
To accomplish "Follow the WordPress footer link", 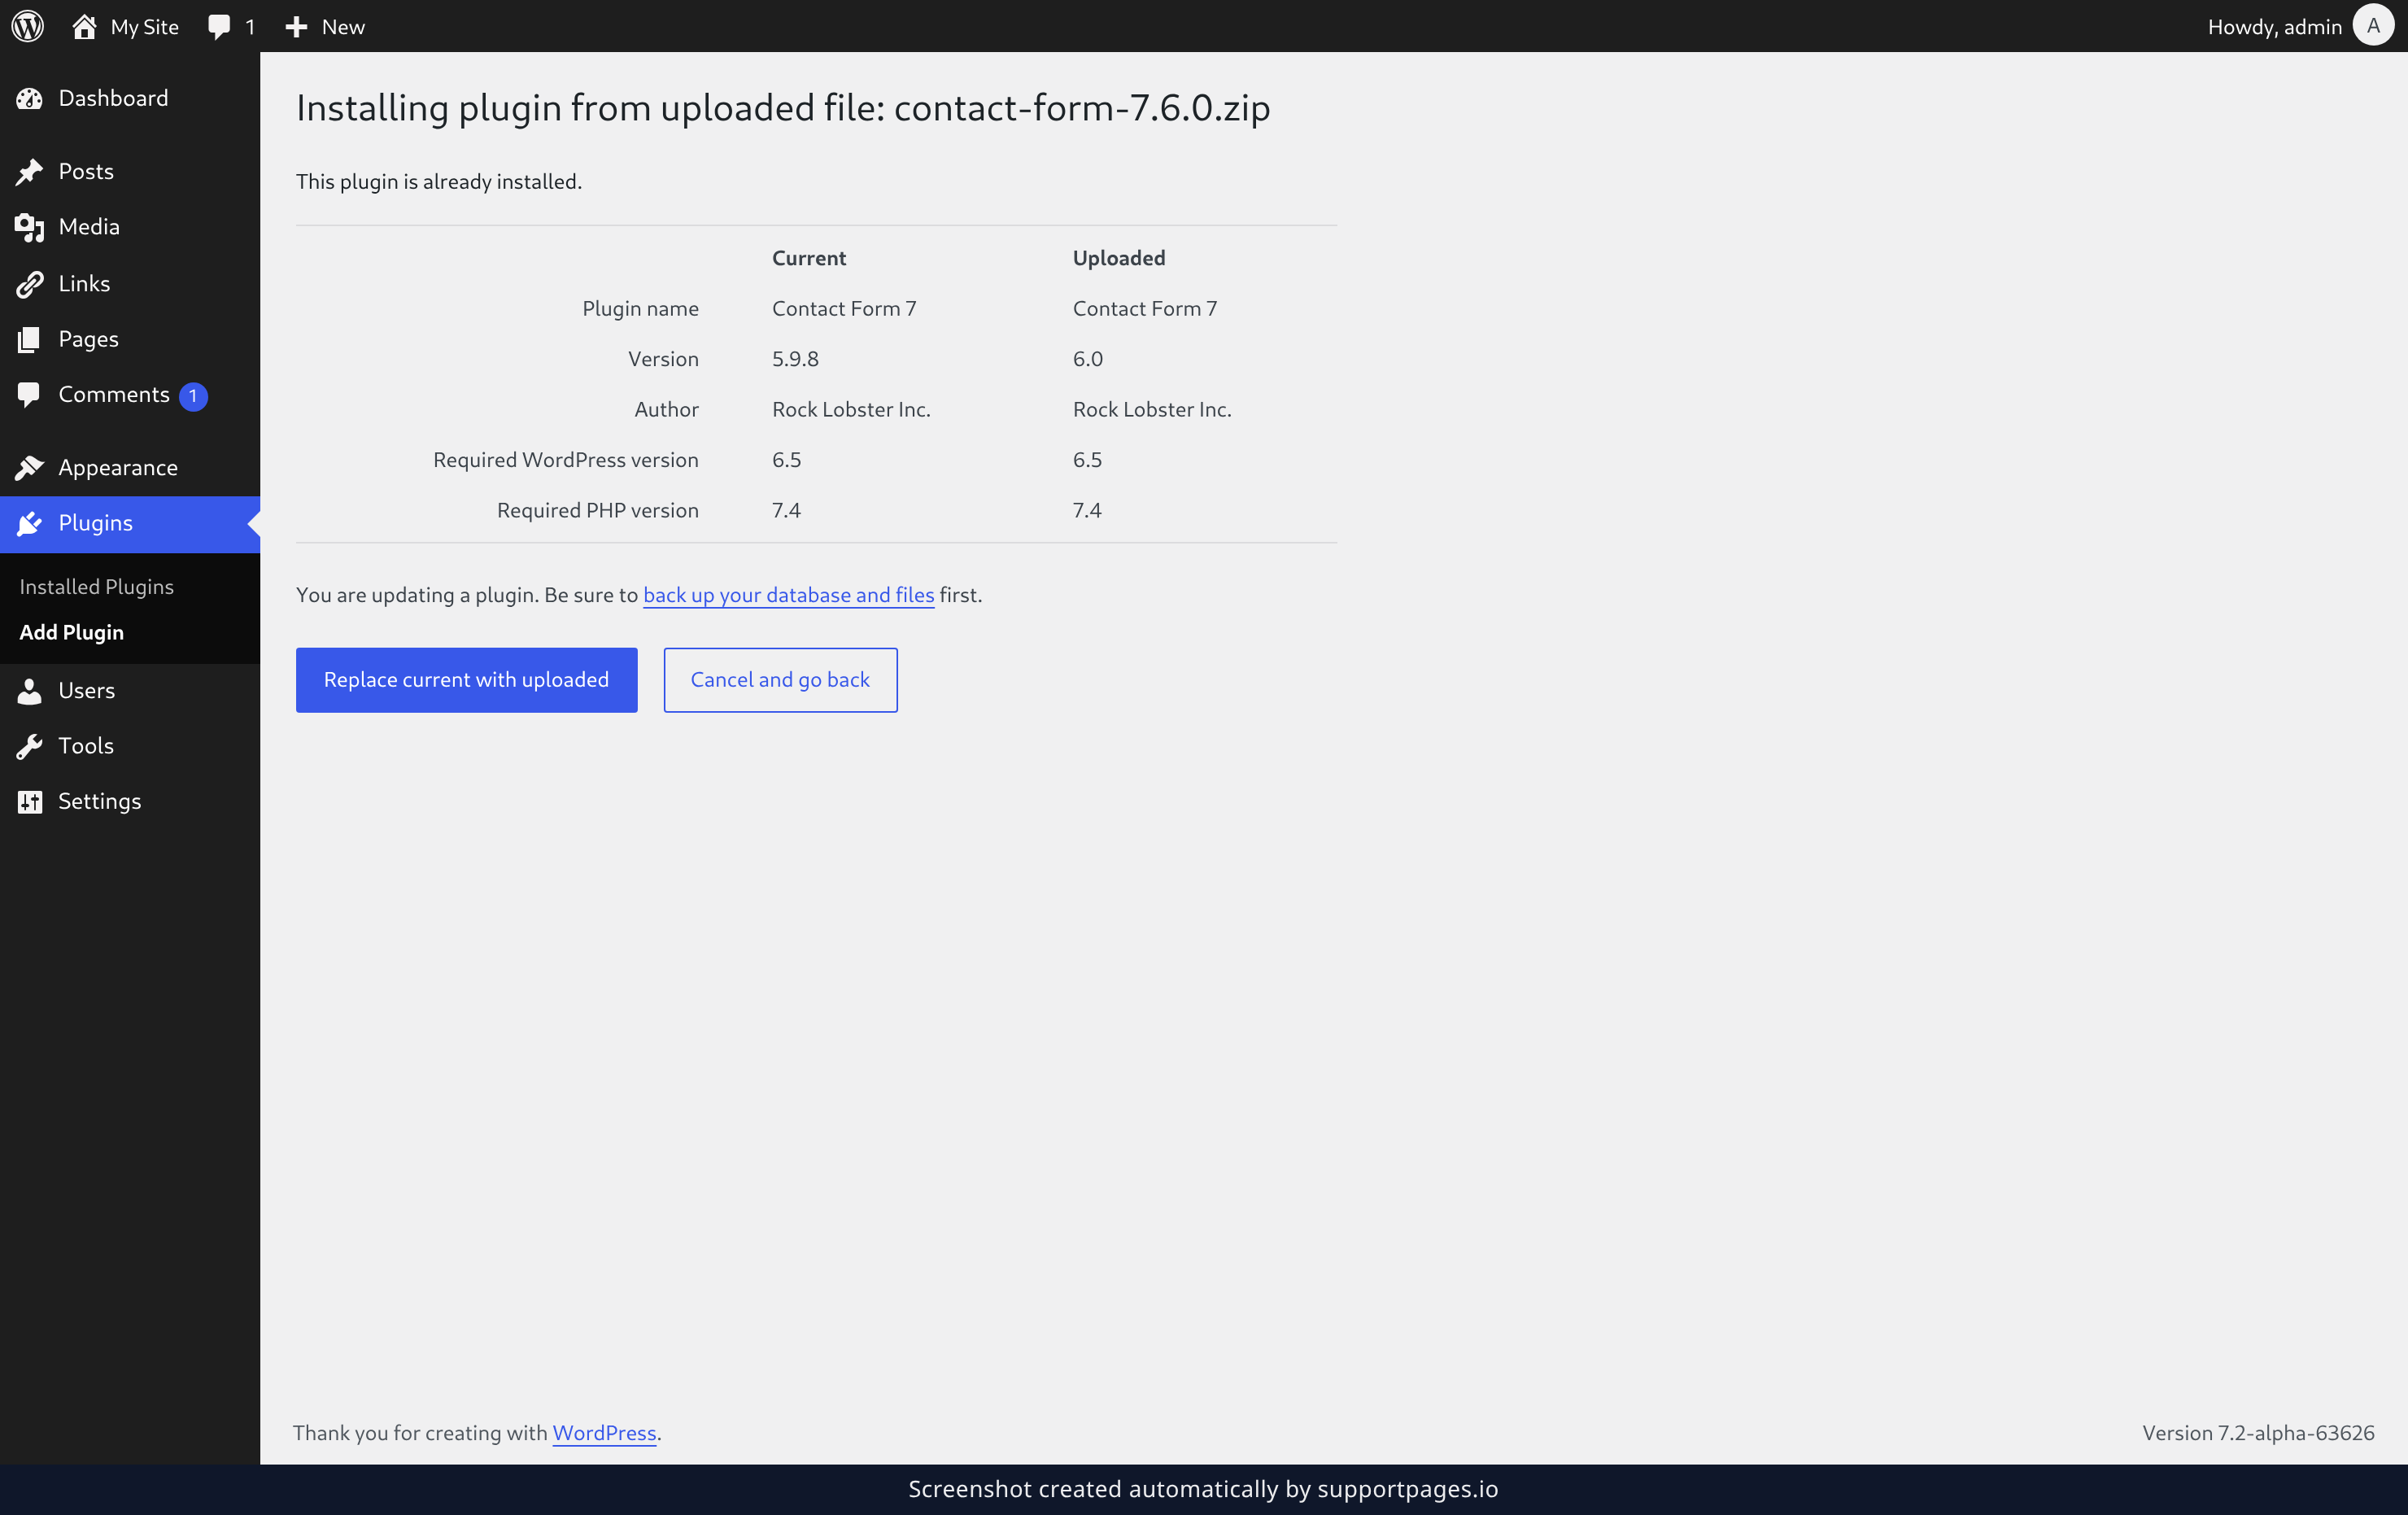I will pyautogui.click(x=604, y=1433).
